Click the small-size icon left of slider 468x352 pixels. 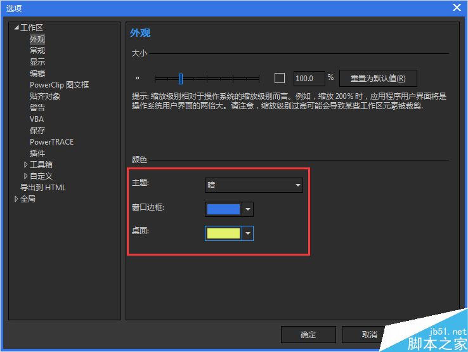point(138,78)
